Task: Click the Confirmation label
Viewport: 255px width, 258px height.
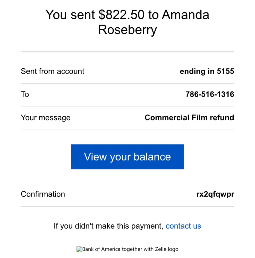Action: 43,194
